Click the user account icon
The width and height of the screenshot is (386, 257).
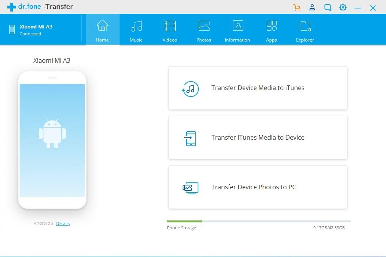(x=312, y=7)
